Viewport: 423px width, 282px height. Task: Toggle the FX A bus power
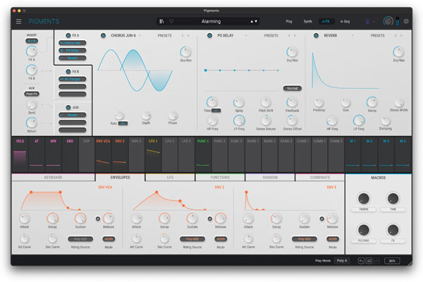coord(68,35)
